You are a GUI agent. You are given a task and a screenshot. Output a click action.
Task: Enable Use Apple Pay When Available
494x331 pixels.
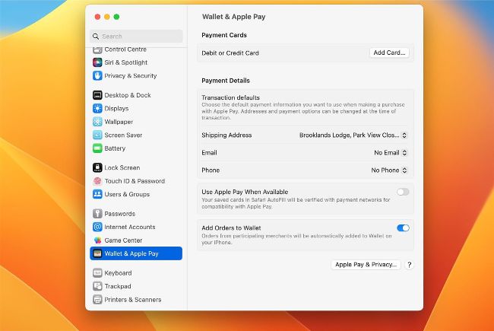(x=403, y=192)
